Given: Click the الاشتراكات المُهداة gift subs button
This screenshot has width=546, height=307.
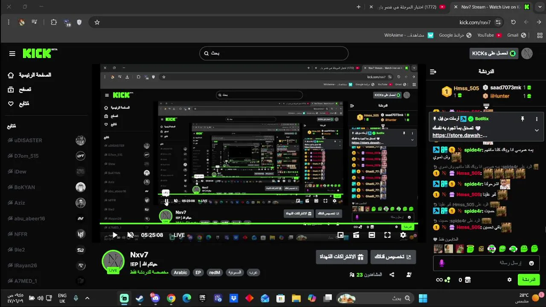Looking at the screenshot, I should pyautogui.click(x=342, y=257).
